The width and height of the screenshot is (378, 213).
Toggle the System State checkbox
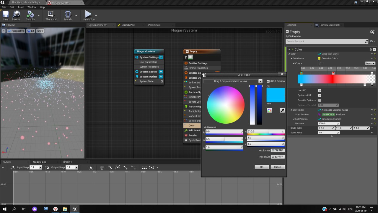[x=162, y=81]
